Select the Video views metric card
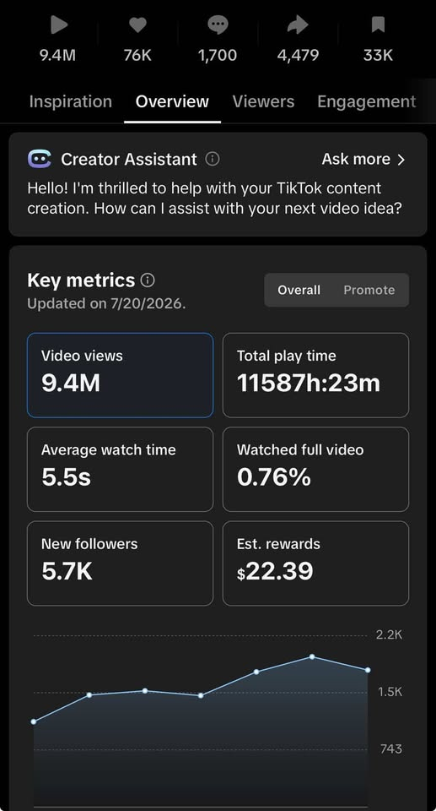Image resolution: width=436 pixels, height=811 pixels. [x=120, y=375]
